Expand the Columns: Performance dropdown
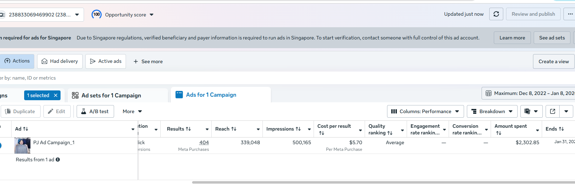The width and height of the screenshot is (575, 192). pyautogui.click(x=425, y=111)
